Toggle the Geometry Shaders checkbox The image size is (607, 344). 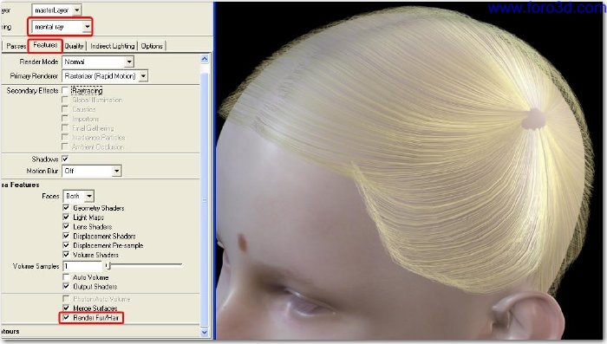pyautogui.click(x=66, y=208)
